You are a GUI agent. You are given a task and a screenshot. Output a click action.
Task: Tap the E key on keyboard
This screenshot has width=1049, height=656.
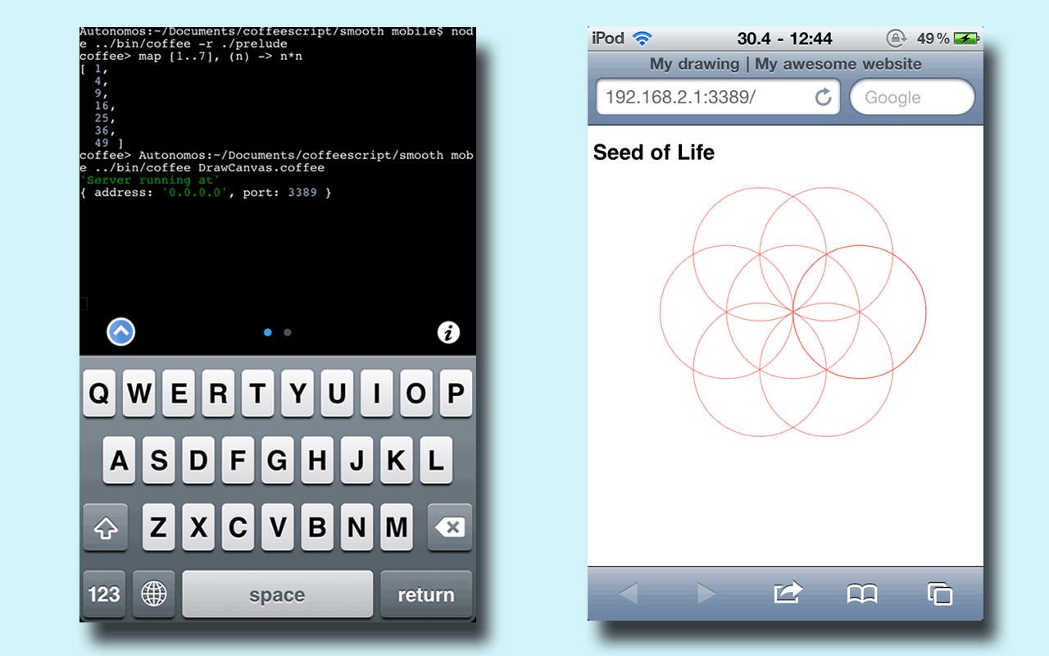(x=178, y=394)
